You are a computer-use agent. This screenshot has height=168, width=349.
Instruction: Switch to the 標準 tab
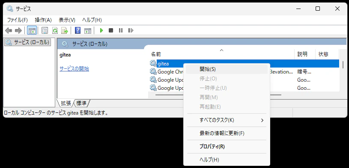click(x=81, y=103)
